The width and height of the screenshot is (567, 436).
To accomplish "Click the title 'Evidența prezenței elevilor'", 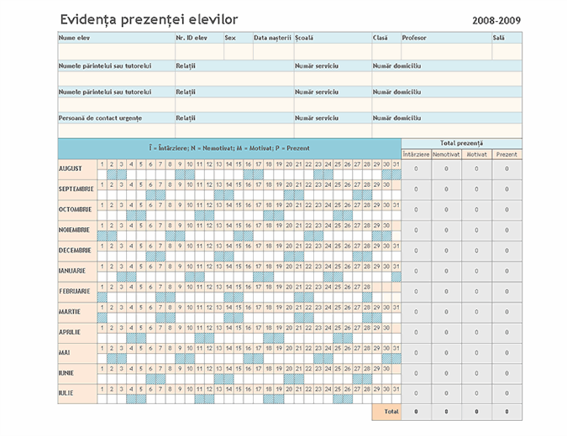I will 149,18.
